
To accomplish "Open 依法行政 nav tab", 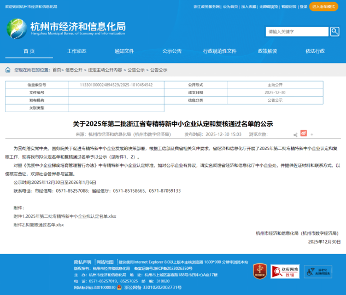I will (x=315, y=51).
